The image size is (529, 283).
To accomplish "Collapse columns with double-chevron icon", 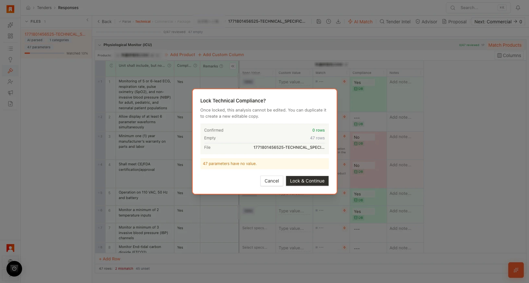I will [x=233, y=66].
